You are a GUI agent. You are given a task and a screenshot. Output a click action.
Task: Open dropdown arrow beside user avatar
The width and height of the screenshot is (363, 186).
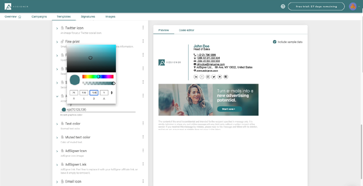[359, 7]
